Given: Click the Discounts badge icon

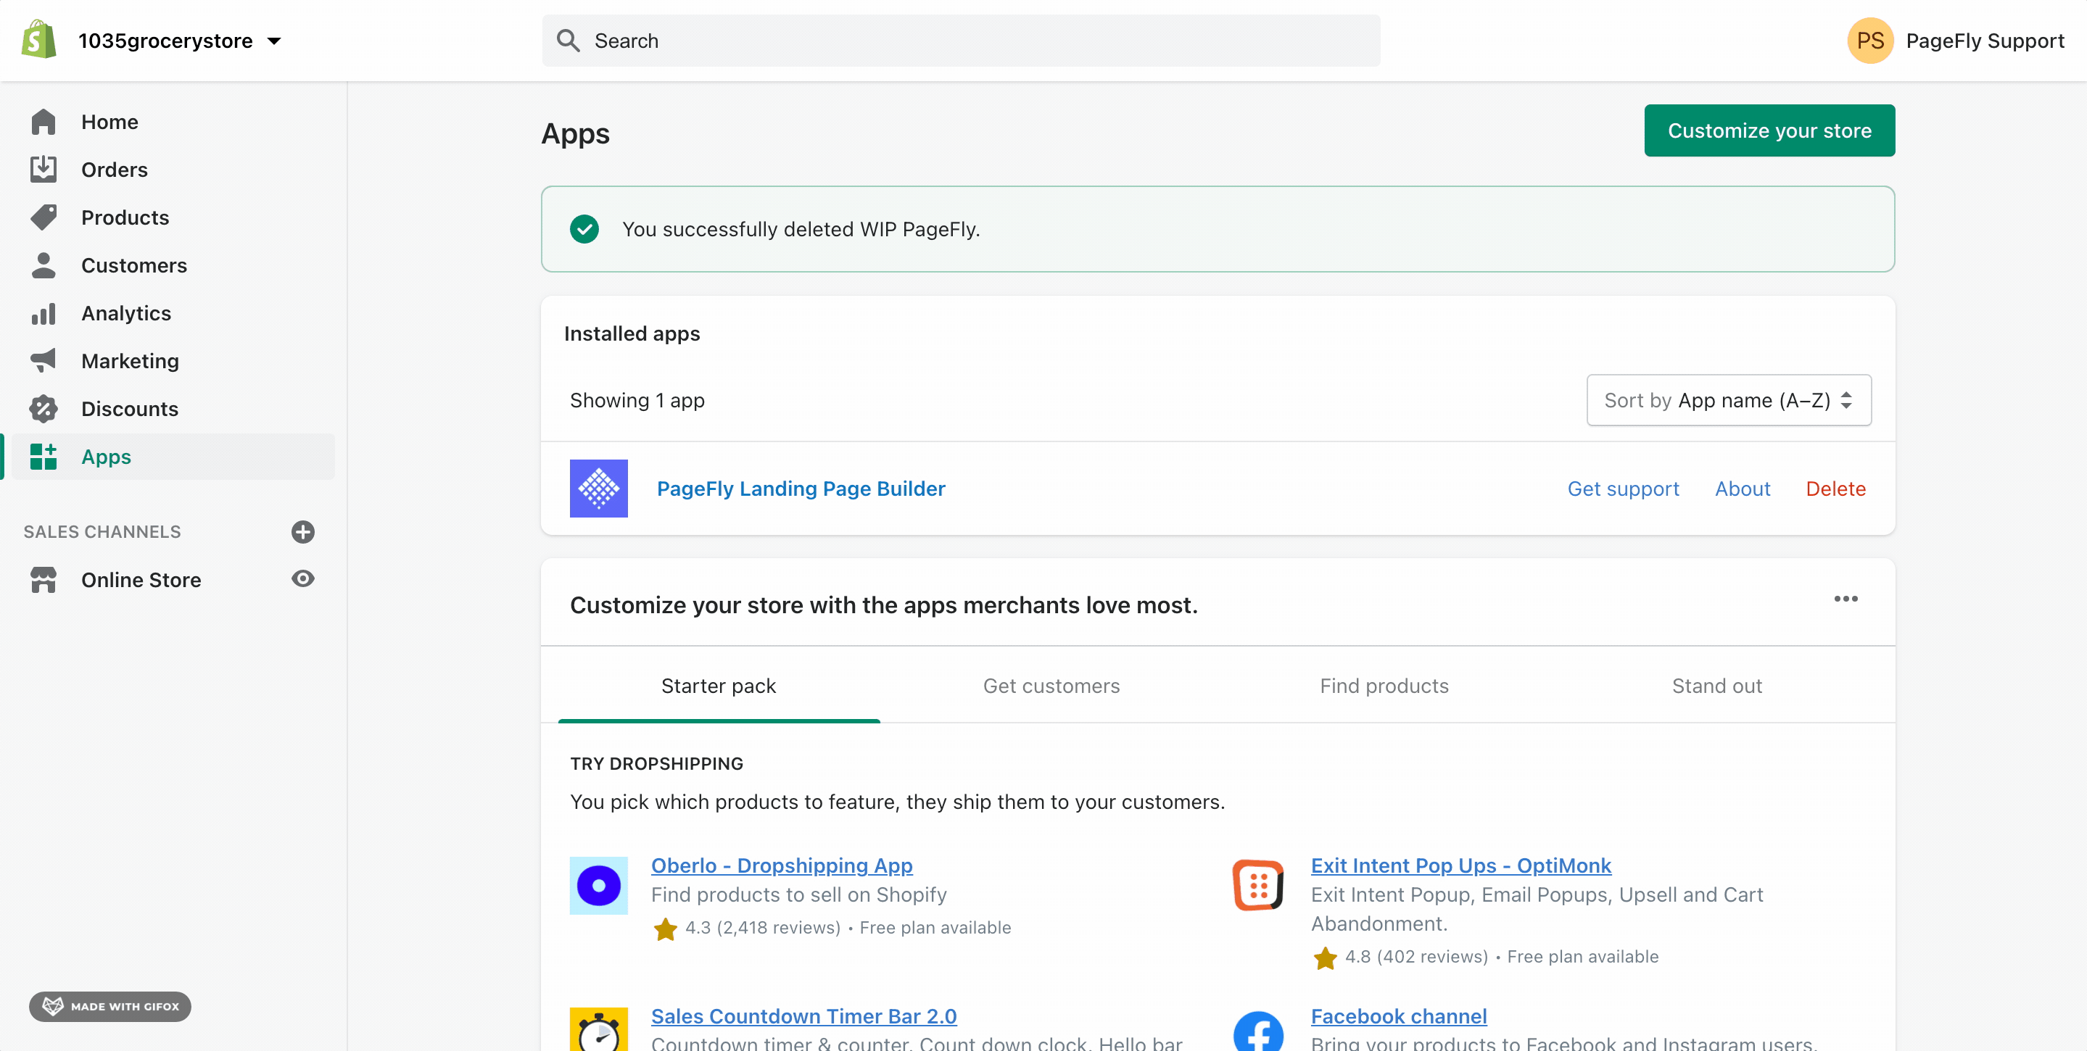Looking at the screenshot, I should click(x=43, y=409).
